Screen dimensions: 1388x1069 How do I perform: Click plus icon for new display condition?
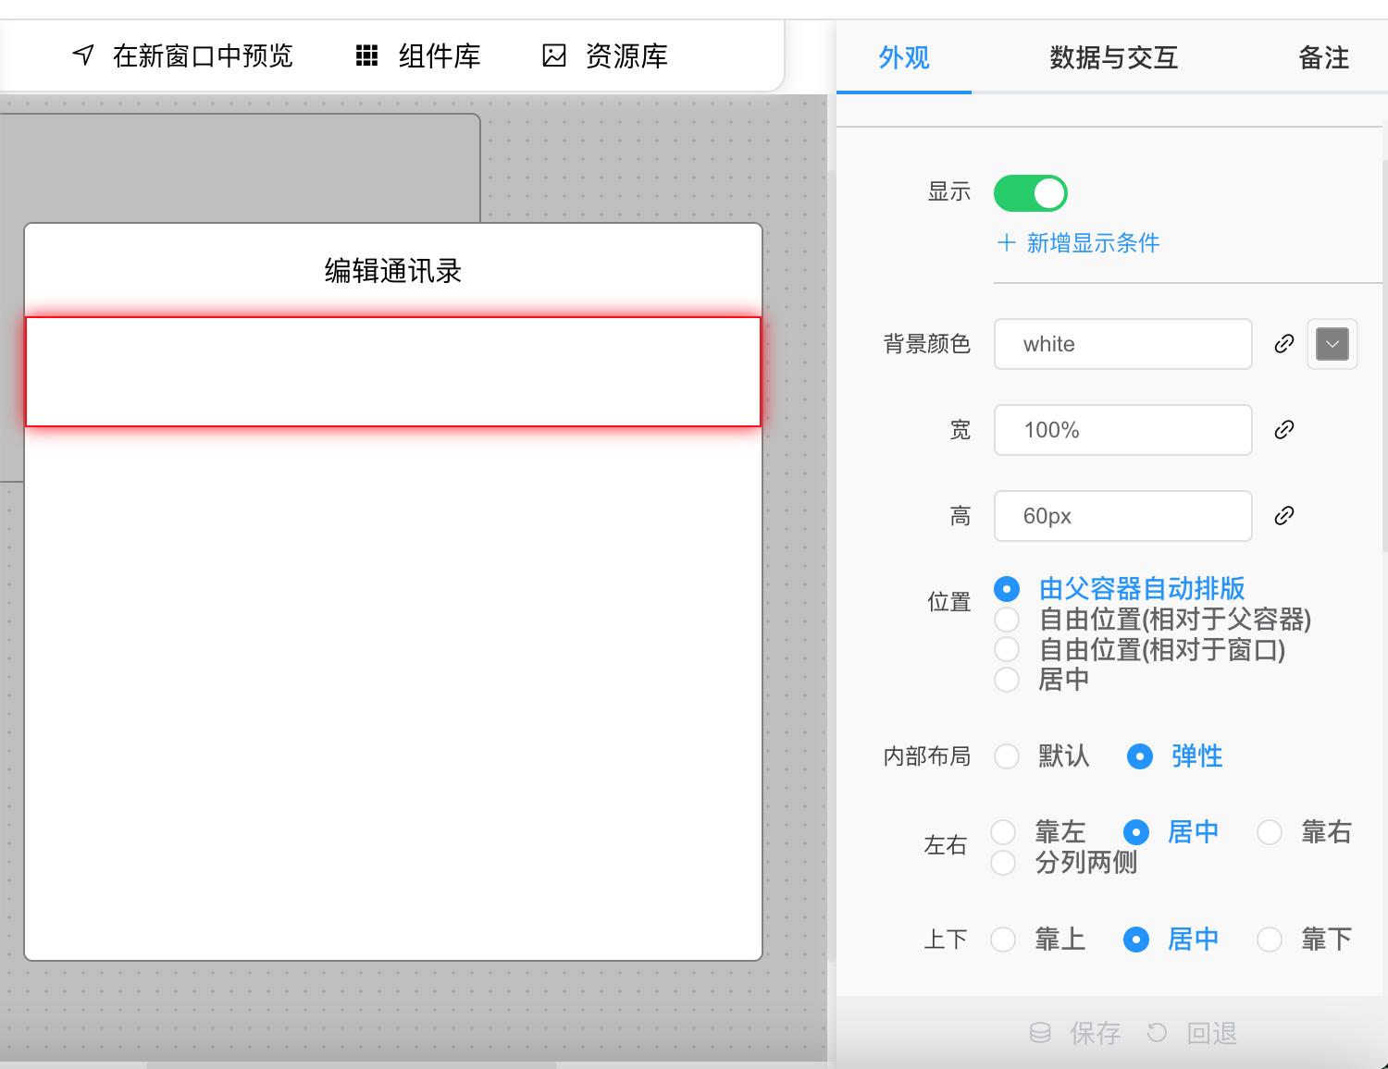point(1006,243)
